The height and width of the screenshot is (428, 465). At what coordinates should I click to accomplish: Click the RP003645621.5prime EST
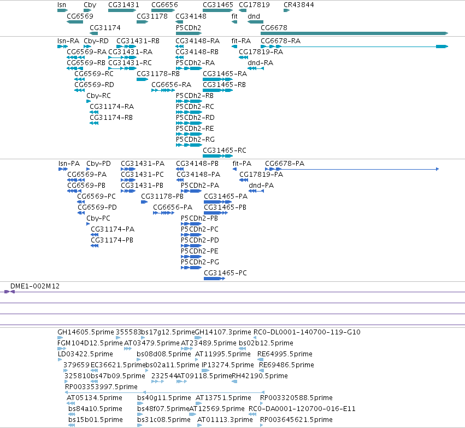(x=262, y=425)
